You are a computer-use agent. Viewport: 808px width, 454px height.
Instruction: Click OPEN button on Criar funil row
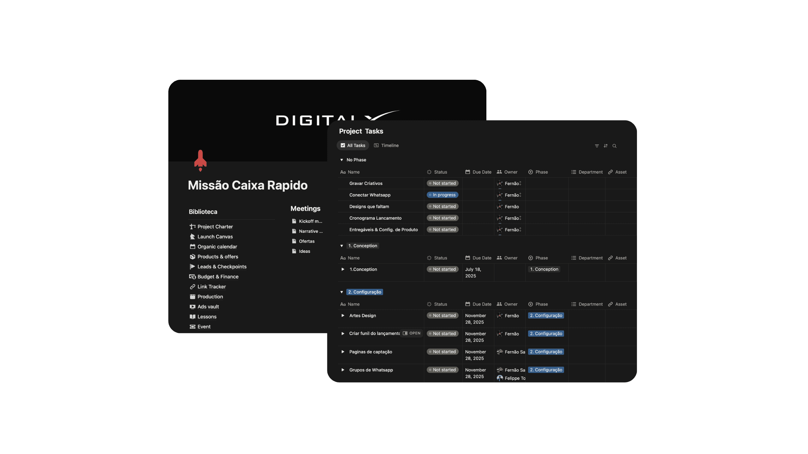pos(412,333)
